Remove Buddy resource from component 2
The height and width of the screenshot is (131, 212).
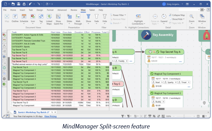pyautogui.click(x=163, y=102)
